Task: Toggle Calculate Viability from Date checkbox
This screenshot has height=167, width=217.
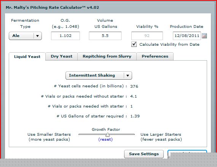Action: (134, 44)
